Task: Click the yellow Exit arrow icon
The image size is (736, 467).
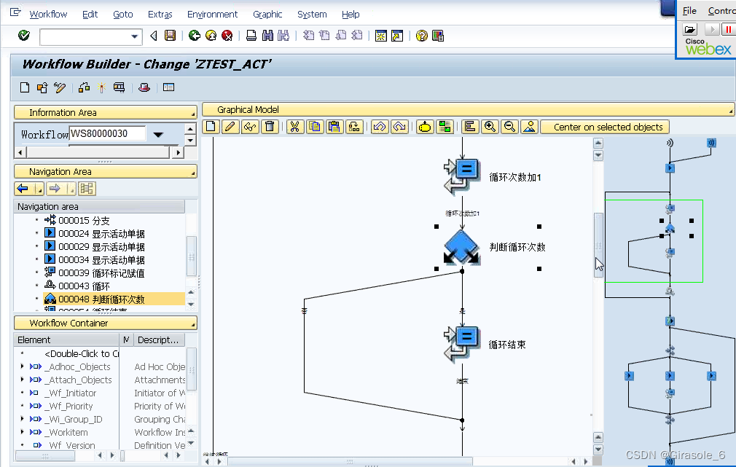Action: click(x=211, y=36)
